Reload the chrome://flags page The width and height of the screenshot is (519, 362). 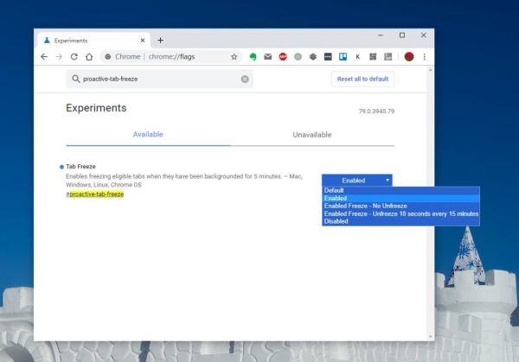[x=74, y=57]
